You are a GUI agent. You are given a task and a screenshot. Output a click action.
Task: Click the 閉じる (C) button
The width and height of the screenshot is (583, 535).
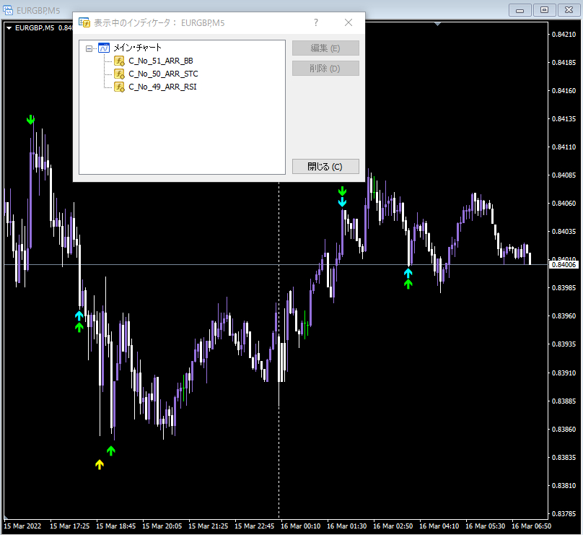coord(325,166)
